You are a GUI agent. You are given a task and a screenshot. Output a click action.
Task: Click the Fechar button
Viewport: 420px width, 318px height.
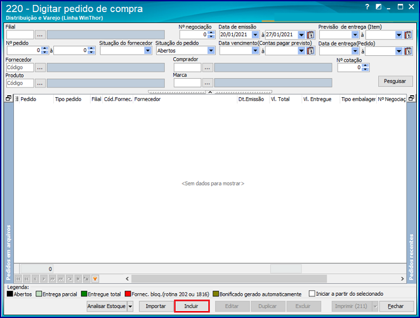click(x=397, y=306)
